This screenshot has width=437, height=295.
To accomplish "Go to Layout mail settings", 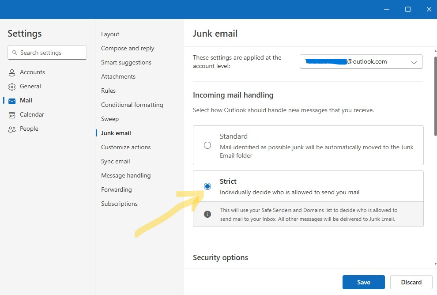I will click(x=110, y=34).
